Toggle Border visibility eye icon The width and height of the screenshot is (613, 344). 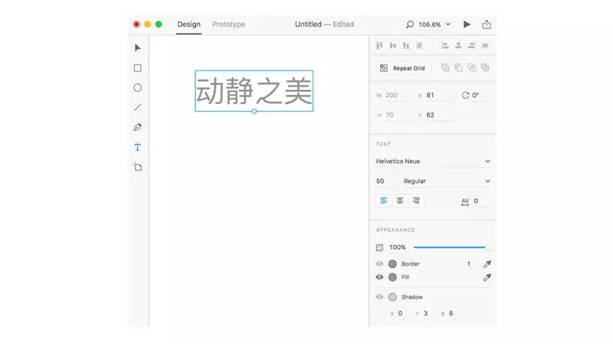379,264
